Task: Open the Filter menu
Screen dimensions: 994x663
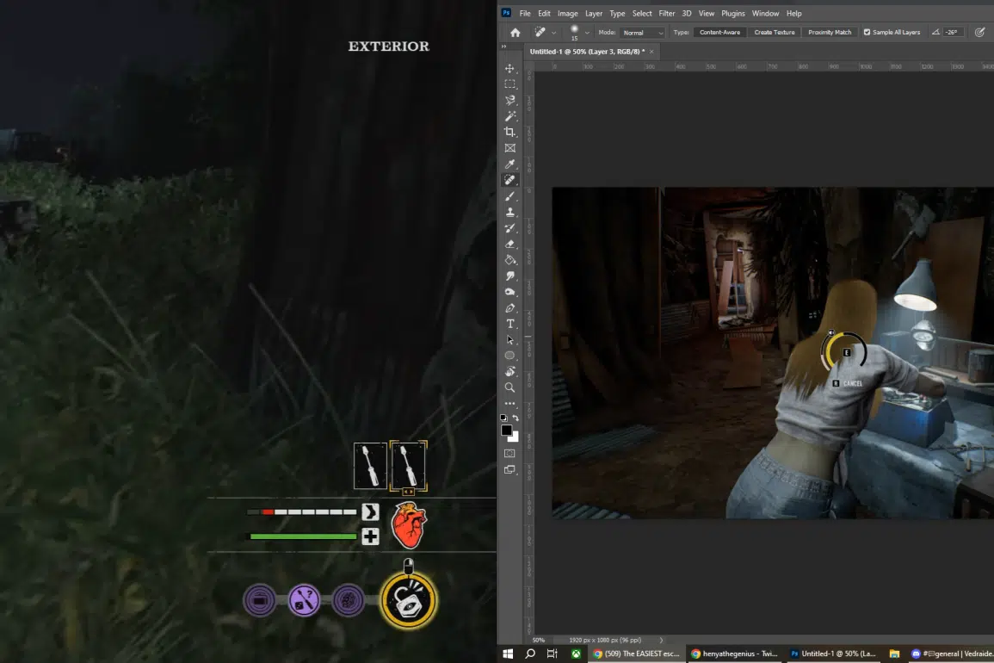Action: pyautogui.click(x=666, y=13)
